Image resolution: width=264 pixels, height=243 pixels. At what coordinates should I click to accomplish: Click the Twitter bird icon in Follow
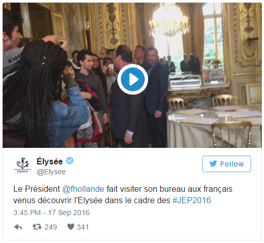[x=213, y=164]
